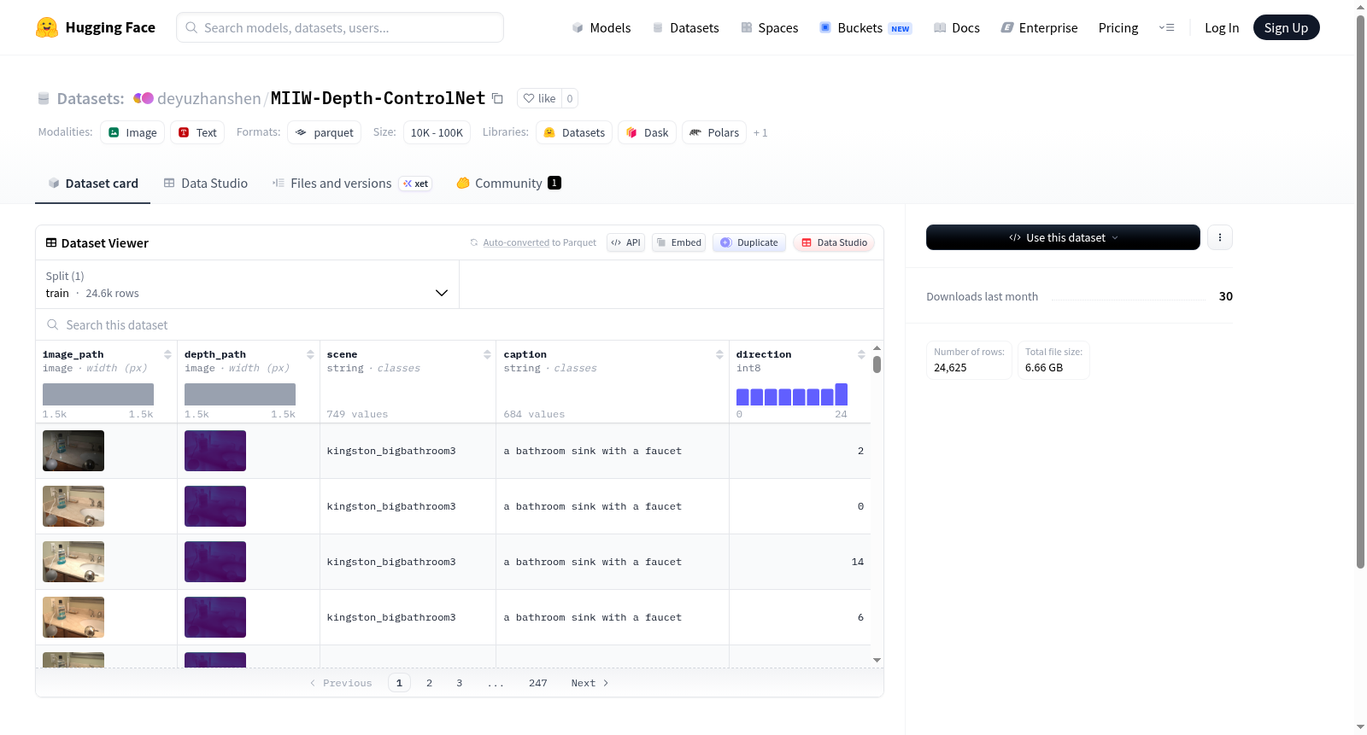This screenshot has width=1367, height=735.
Task: Click the Sign Up button
Action: 1287,27
